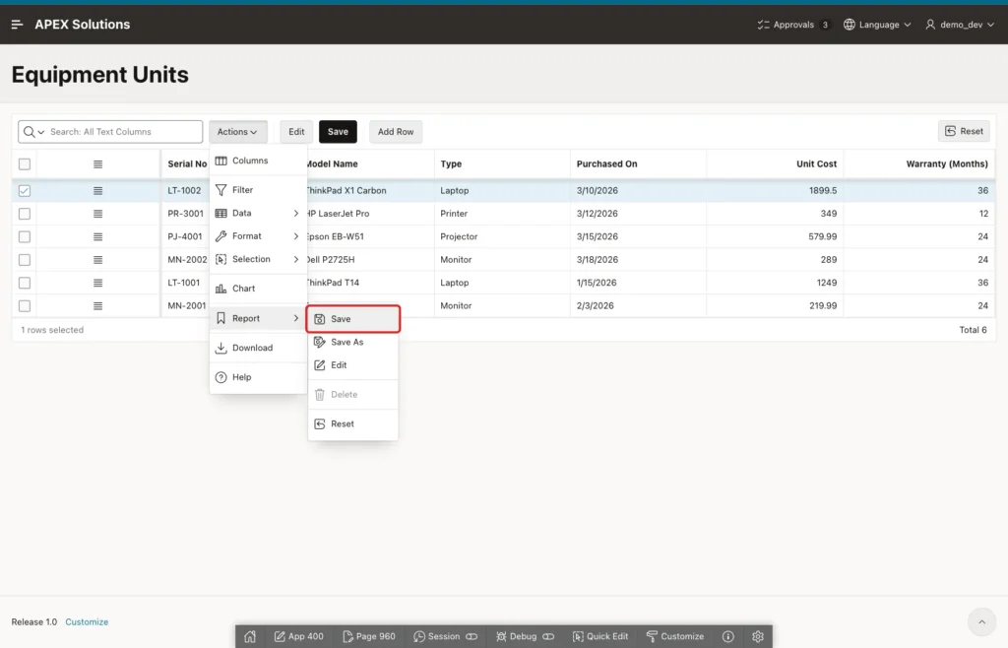This screenshot has height=648, width=1008.
Task: Click the ThinkPad T14 model cell
Action: 370,283
